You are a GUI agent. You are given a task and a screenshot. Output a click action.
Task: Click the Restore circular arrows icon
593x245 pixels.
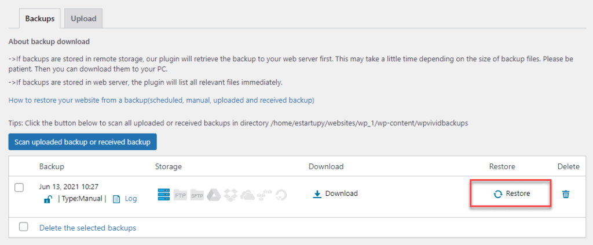tap(497, 194)
